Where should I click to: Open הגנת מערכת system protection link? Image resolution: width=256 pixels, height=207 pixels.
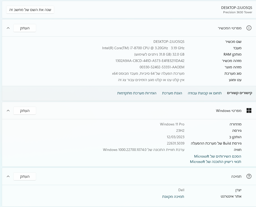pos(172,93)
